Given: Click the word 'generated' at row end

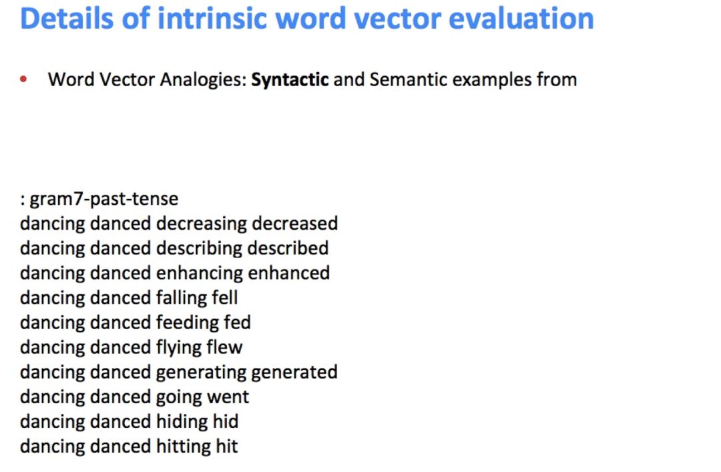Looking at the screenshot, I should pos(294,372).
